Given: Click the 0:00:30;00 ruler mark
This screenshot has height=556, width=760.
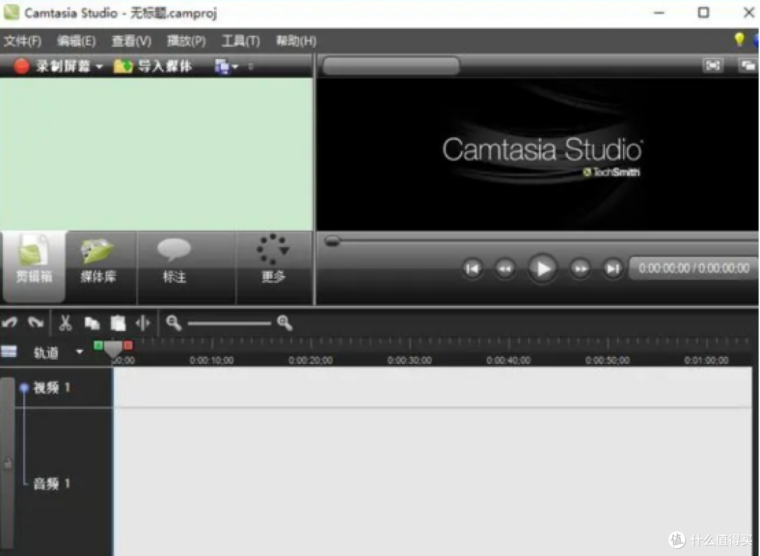Looking at the screenshot, I should [x=410, y=360].
